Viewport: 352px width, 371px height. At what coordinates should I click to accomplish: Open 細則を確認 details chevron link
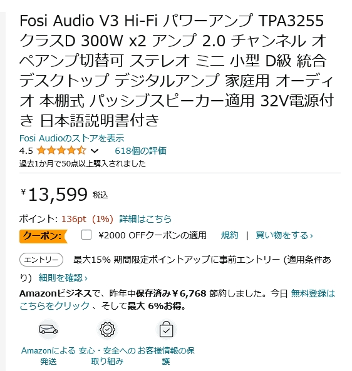tap(63, 278)
